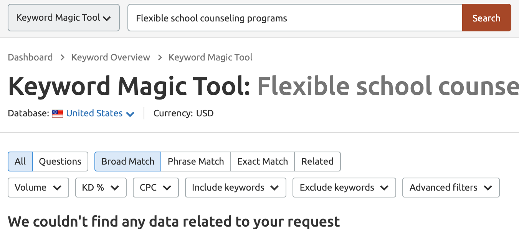Select the Broad Match option
Viewport: 519px width, 235px height.
[x=128, y=162]
